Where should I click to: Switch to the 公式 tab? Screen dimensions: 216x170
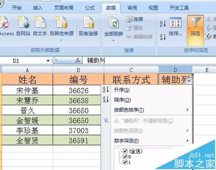coord(90,8)
